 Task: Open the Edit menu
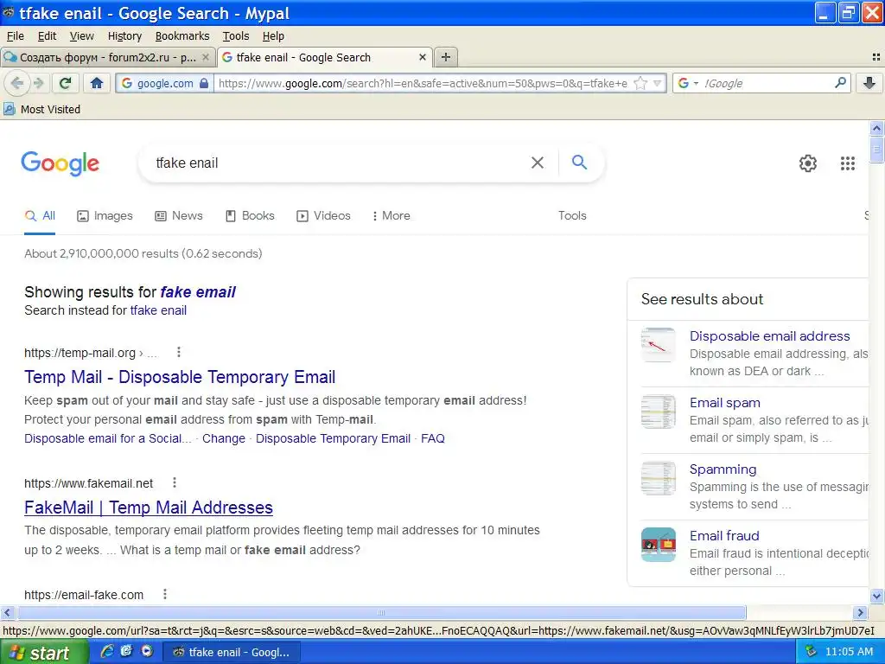47,36
